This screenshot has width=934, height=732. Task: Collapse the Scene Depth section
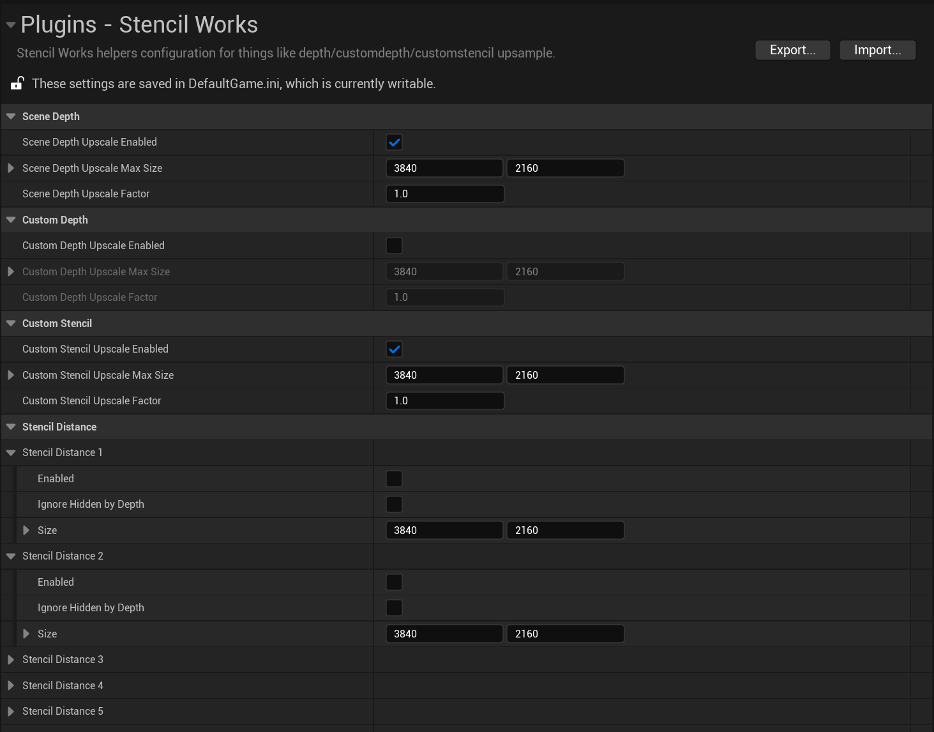click(x=10, y=116)
